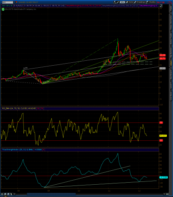
Task: Open the Drawings tool menu
Action: (x=140, y=2)
